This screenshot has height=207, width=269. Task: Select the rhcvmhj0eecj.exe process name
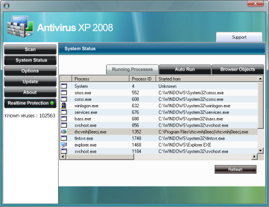pos(90,132)
